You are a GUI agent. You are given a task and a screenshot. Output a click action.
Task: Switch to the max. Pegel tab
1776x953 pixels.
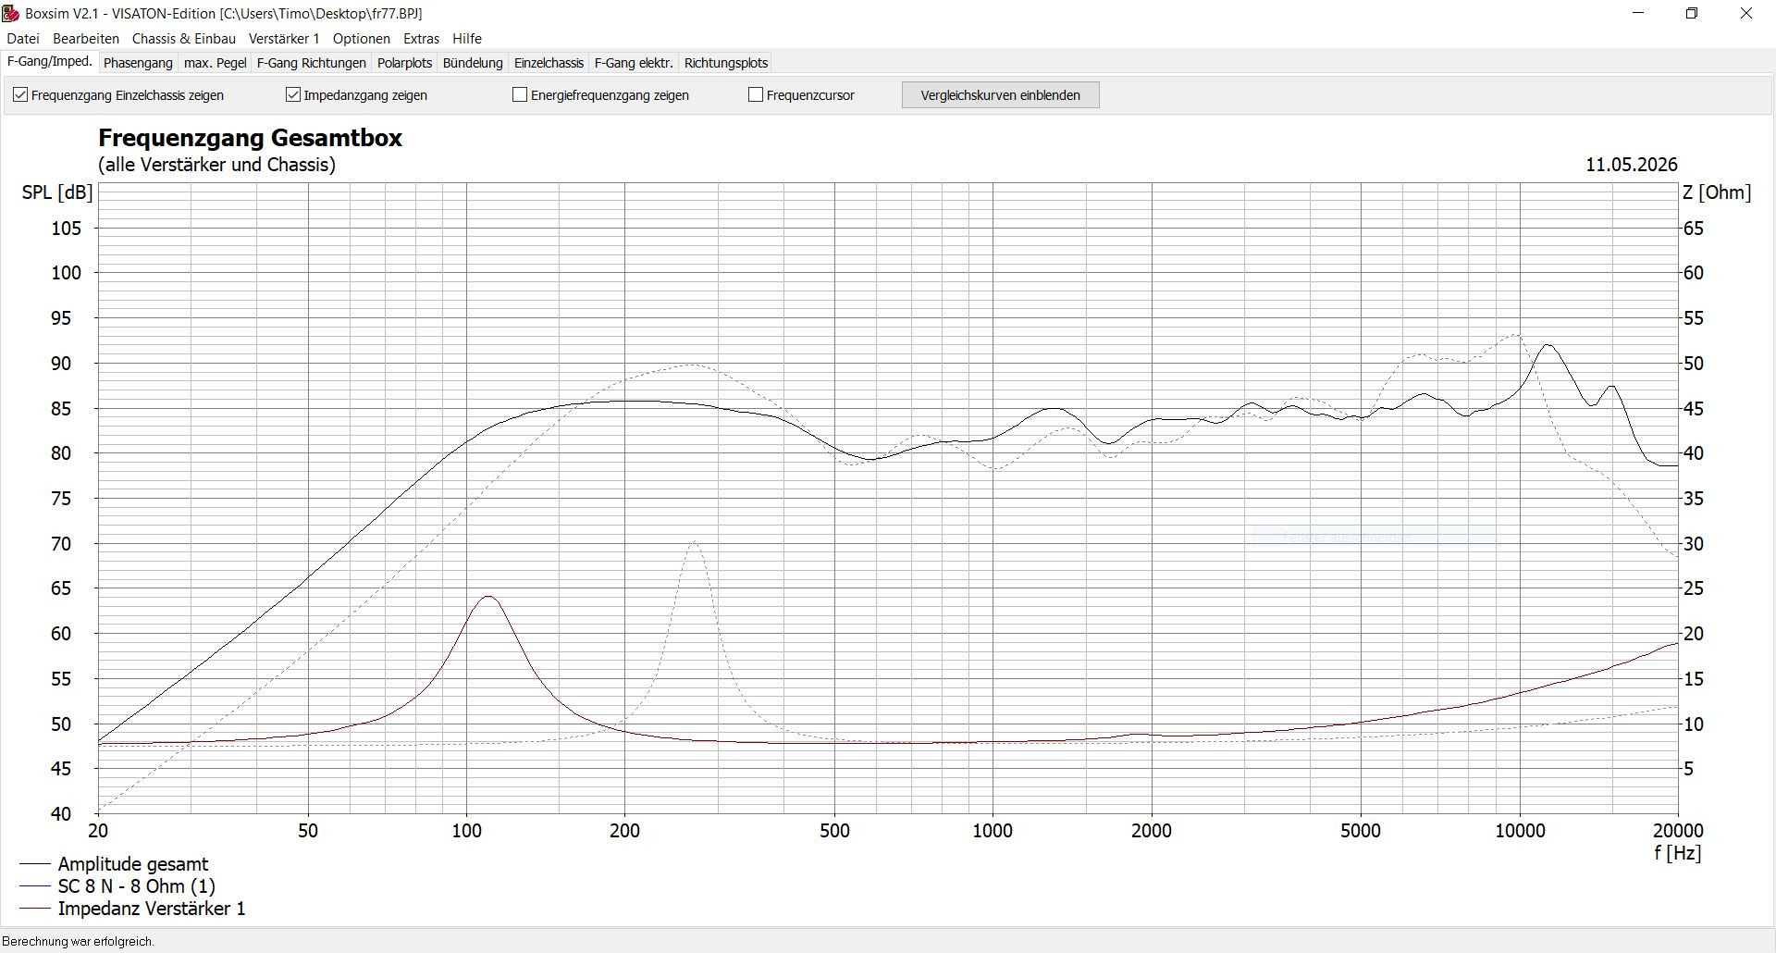point(216,63)
